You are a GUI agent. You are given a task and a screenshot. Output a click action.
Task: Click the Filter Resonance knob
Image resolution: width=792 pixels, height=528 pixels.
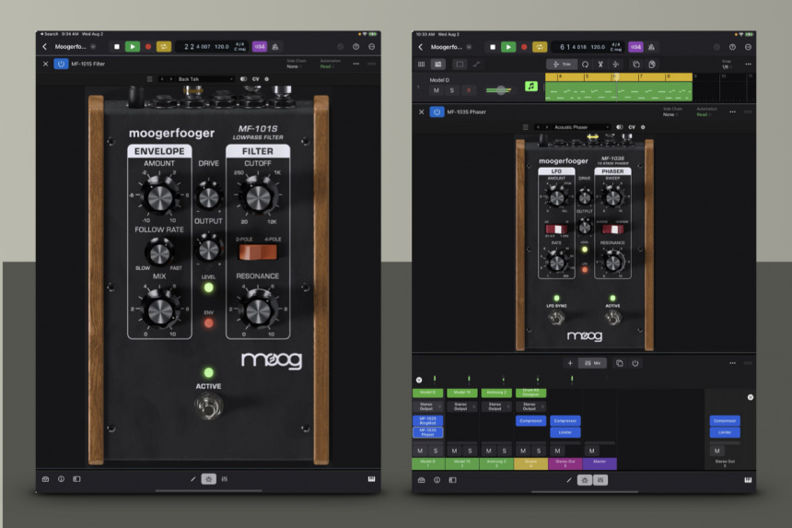258,311
